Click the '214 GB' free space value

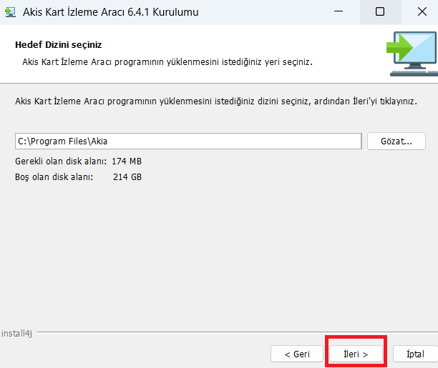pyautogui.click(x=127, y=177)
